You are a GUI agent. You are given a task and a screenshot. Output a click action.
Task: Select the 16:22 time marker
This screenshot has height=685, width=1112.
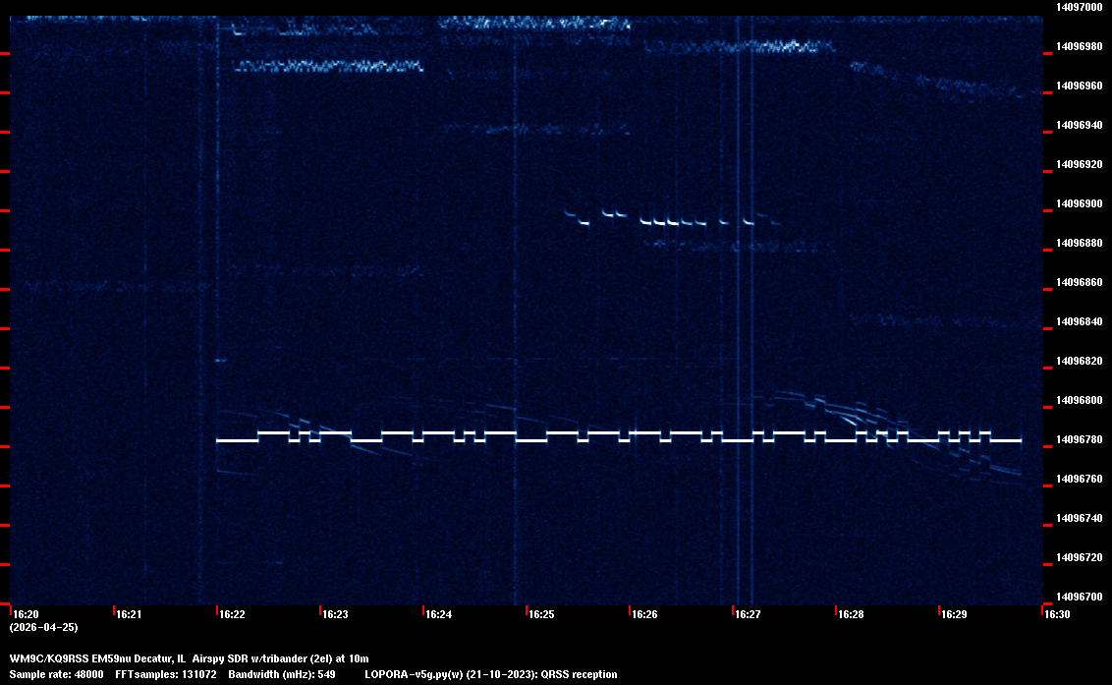pyautogui.click(x=232, y=615)
